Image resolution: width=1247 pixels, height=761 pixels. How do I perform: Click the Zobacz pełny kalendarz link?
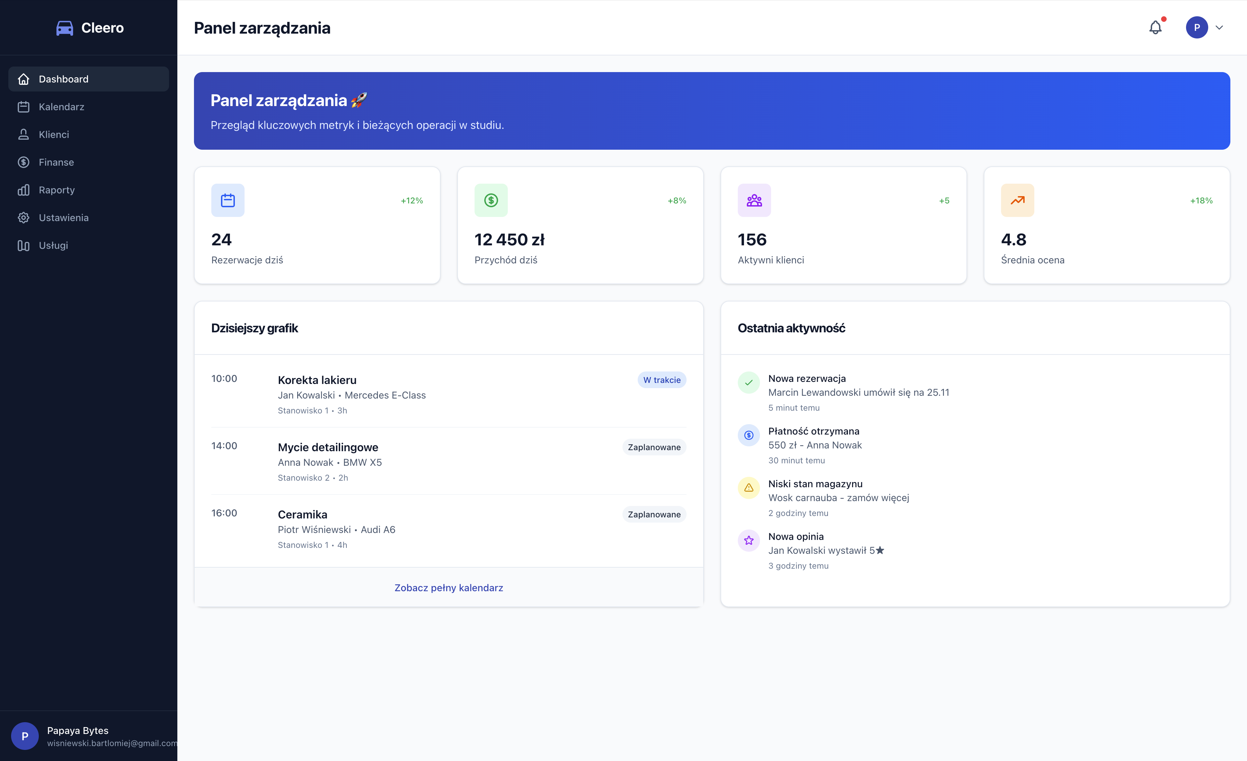click(x=448, y=588)
